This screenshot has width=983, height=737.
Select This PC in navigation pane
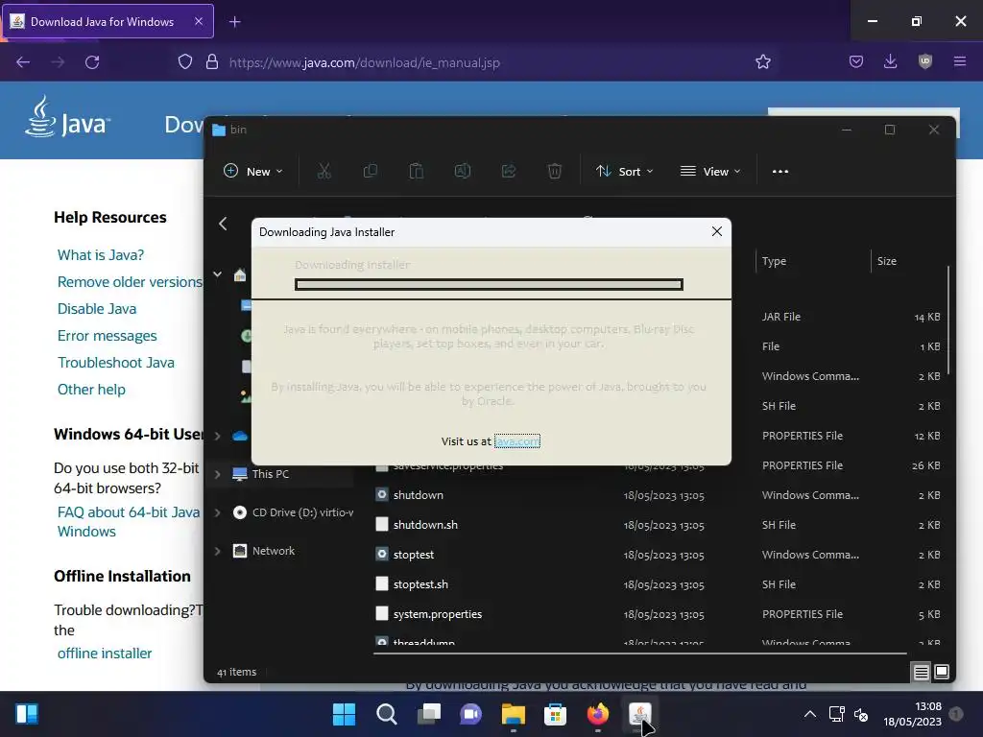270,474
